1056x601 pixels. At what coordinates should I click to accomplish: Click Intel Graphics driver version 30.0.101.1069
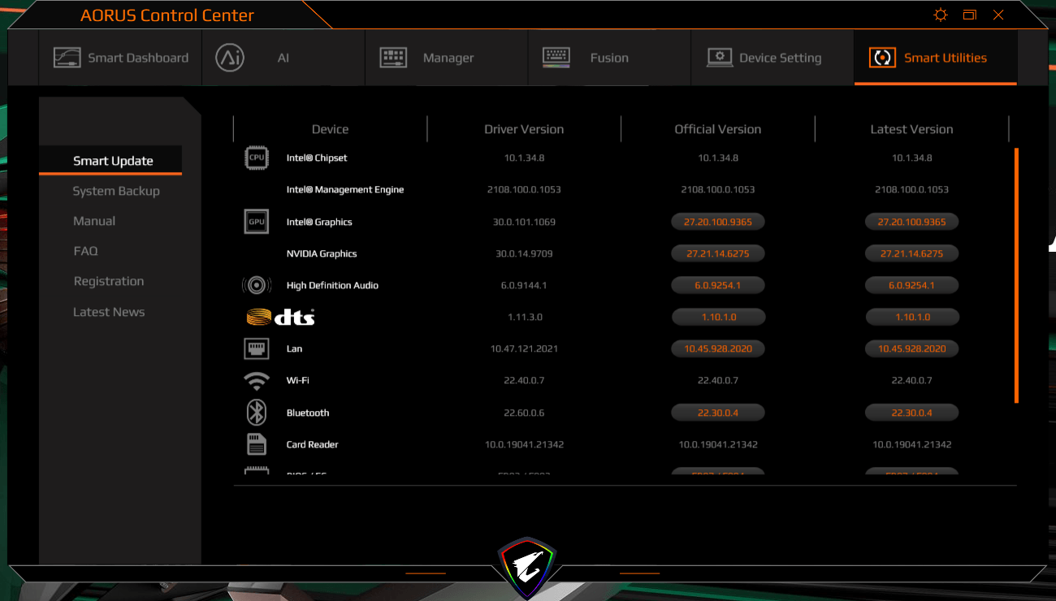pyautogui.click(x=524, y=222)
